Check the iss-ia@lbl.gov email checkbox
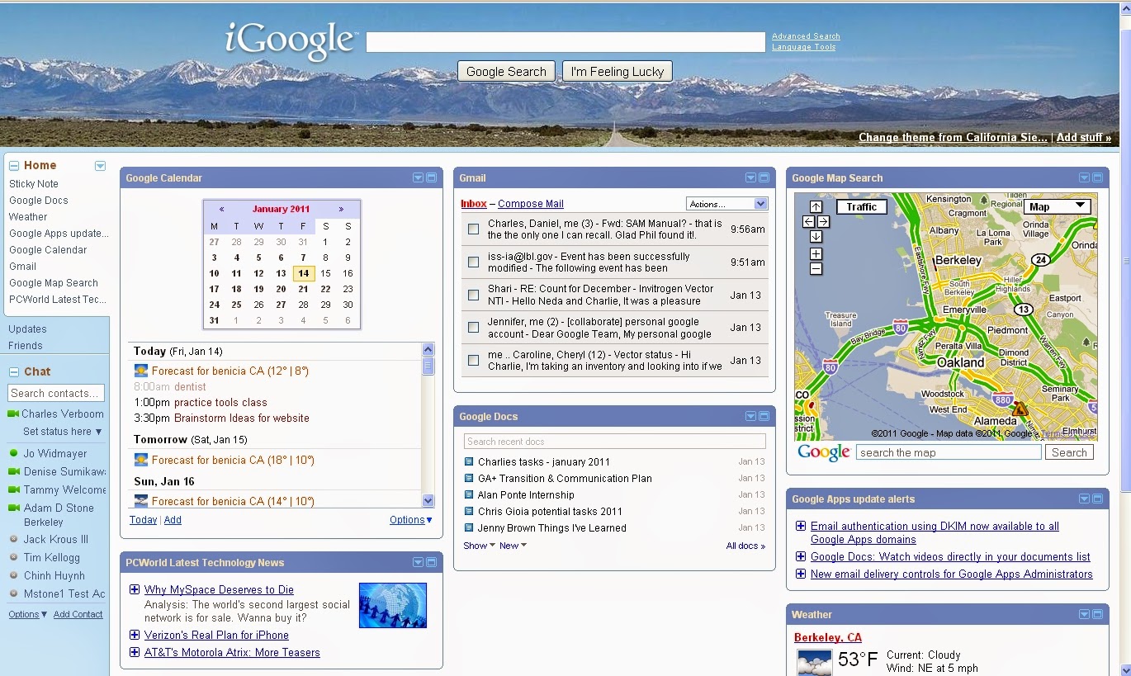The width and height of the screenshot is (1131, 676). click(473, 262)
